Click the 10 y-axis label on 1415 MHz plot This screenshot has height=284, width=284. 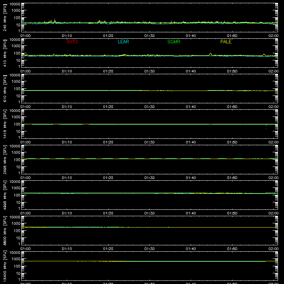tap(18, 131)
